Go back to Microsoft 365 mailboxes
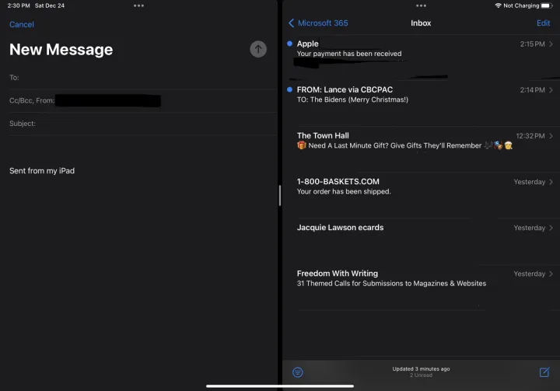560x391 pixels. [318, 23]
